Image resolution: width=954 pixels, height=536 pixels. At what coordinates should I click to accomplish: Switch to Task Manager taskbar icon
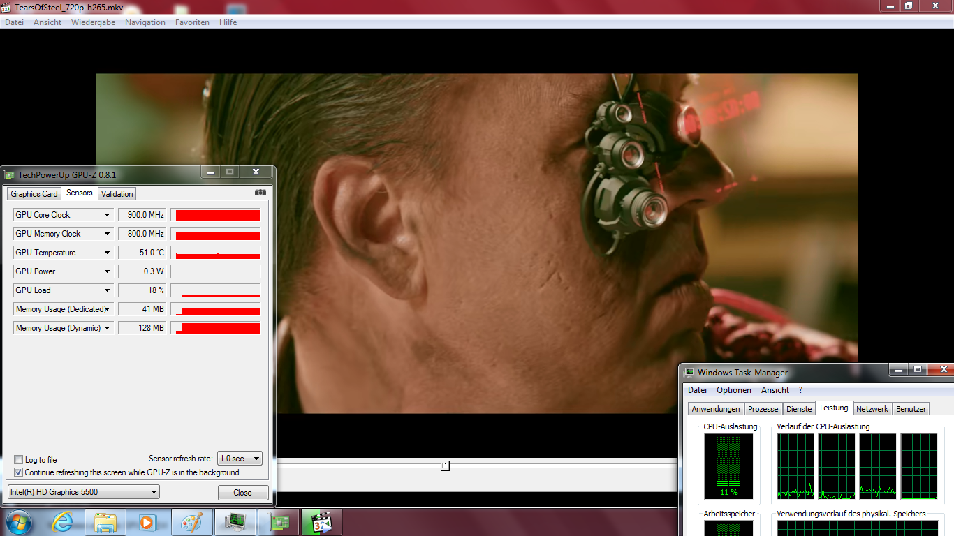pyautogui.click(x=235, y=522)
